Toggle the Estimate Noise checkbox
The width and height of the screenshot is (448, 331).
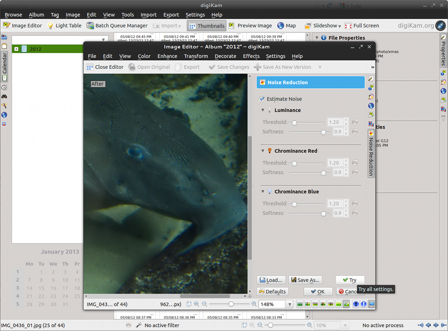click(262, 99)
